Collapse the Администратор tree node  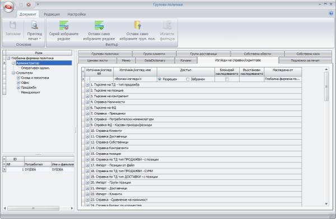tap(13, 63)
